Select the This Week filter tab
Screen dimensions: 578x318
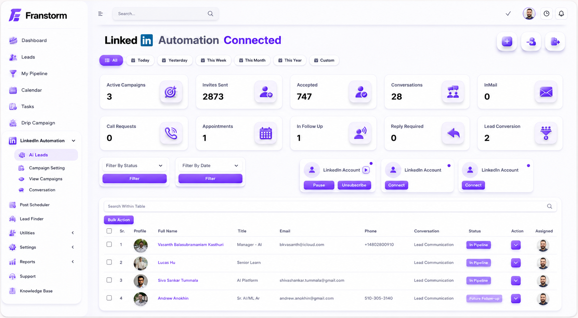(213, 60)
